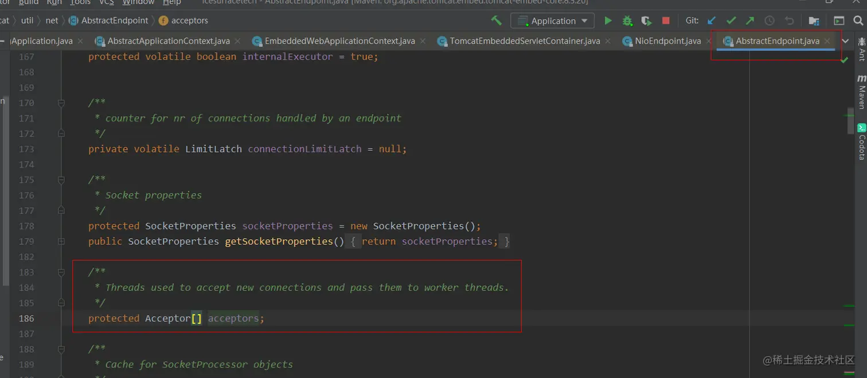Collapse the Cache comment at line 188
867x378 pixels.
pos(61,349)
